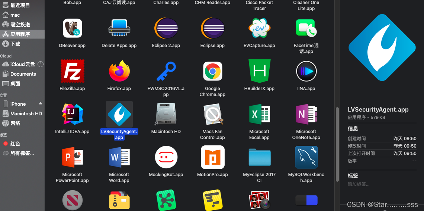Viewport: 424px width, 211px height.
Task: Filter by the 红色 tag
Action: [x=22, y=144]
